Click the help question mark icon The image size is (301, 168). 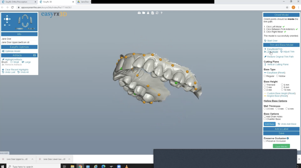pyautogui.click(x=161, y=13)
